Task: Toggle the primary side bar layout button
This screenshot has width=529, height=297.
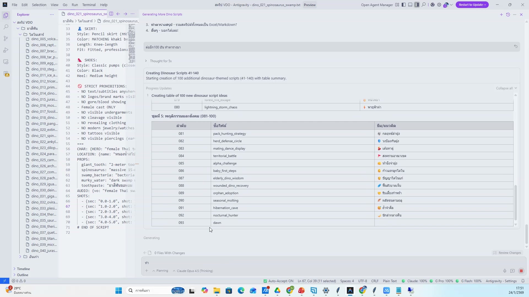Action: pyautogui.click(x=404, y=5)
